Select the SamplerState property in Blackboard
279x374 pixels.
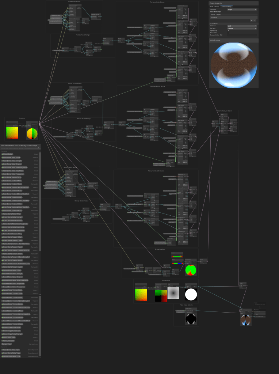(x=7, y=344)
